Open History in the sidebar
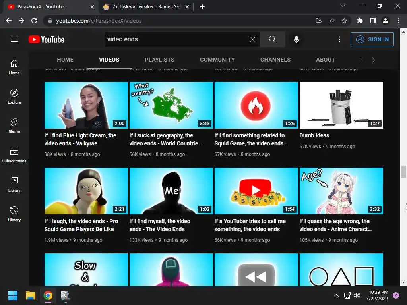 pyautogui.click(x=14, y=214)
